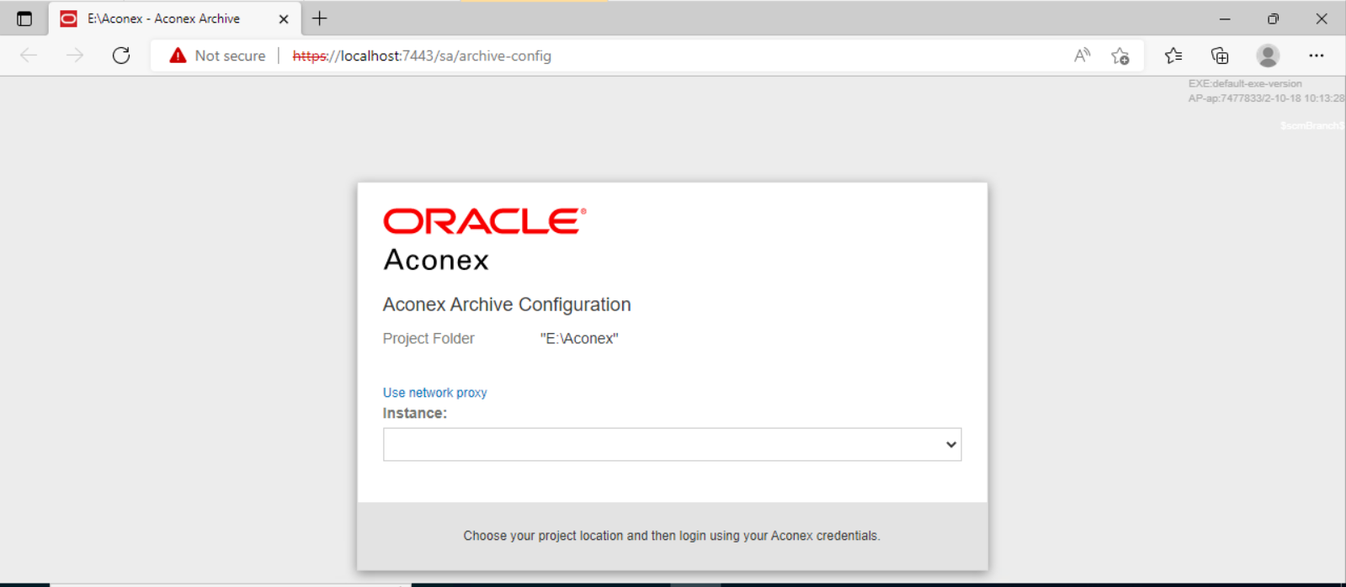This screenshot has width=1346, height=587.
Task: Restore down the browser window
Action: pos(1273,19)
